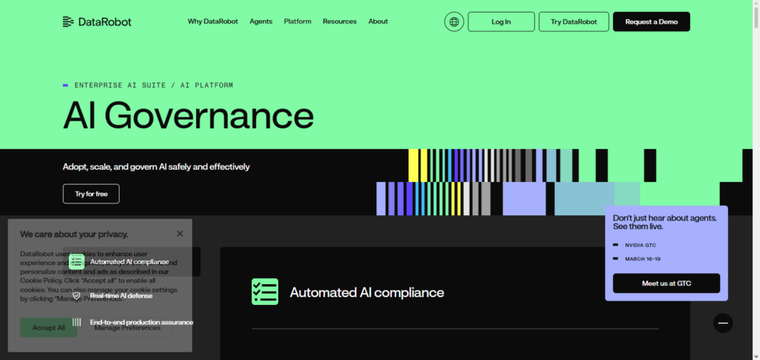Screen dimensions: 760x360
Task: Click Meet us at GTC button
Action: coord(666,284)
